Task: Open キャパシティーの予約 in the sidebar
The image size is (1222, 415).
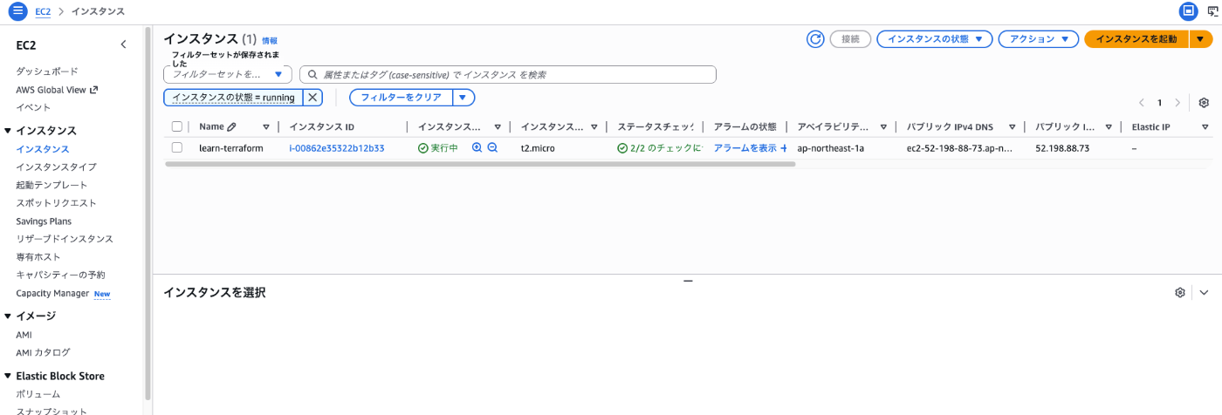Action: pos(60,275)
